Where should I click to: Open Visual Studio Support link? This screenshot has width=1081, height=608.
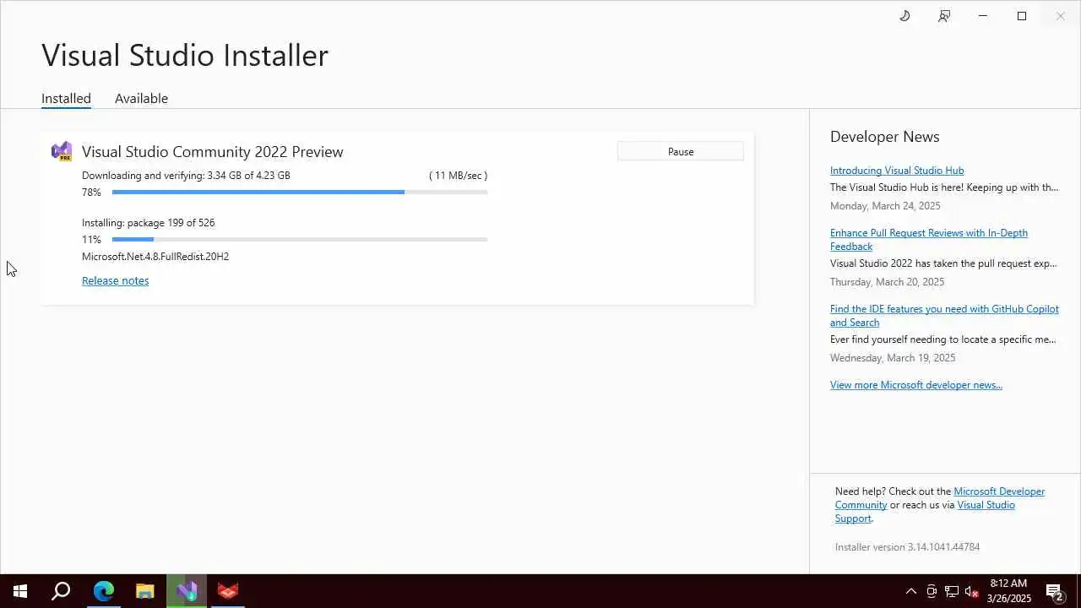[x=925, y=511]
